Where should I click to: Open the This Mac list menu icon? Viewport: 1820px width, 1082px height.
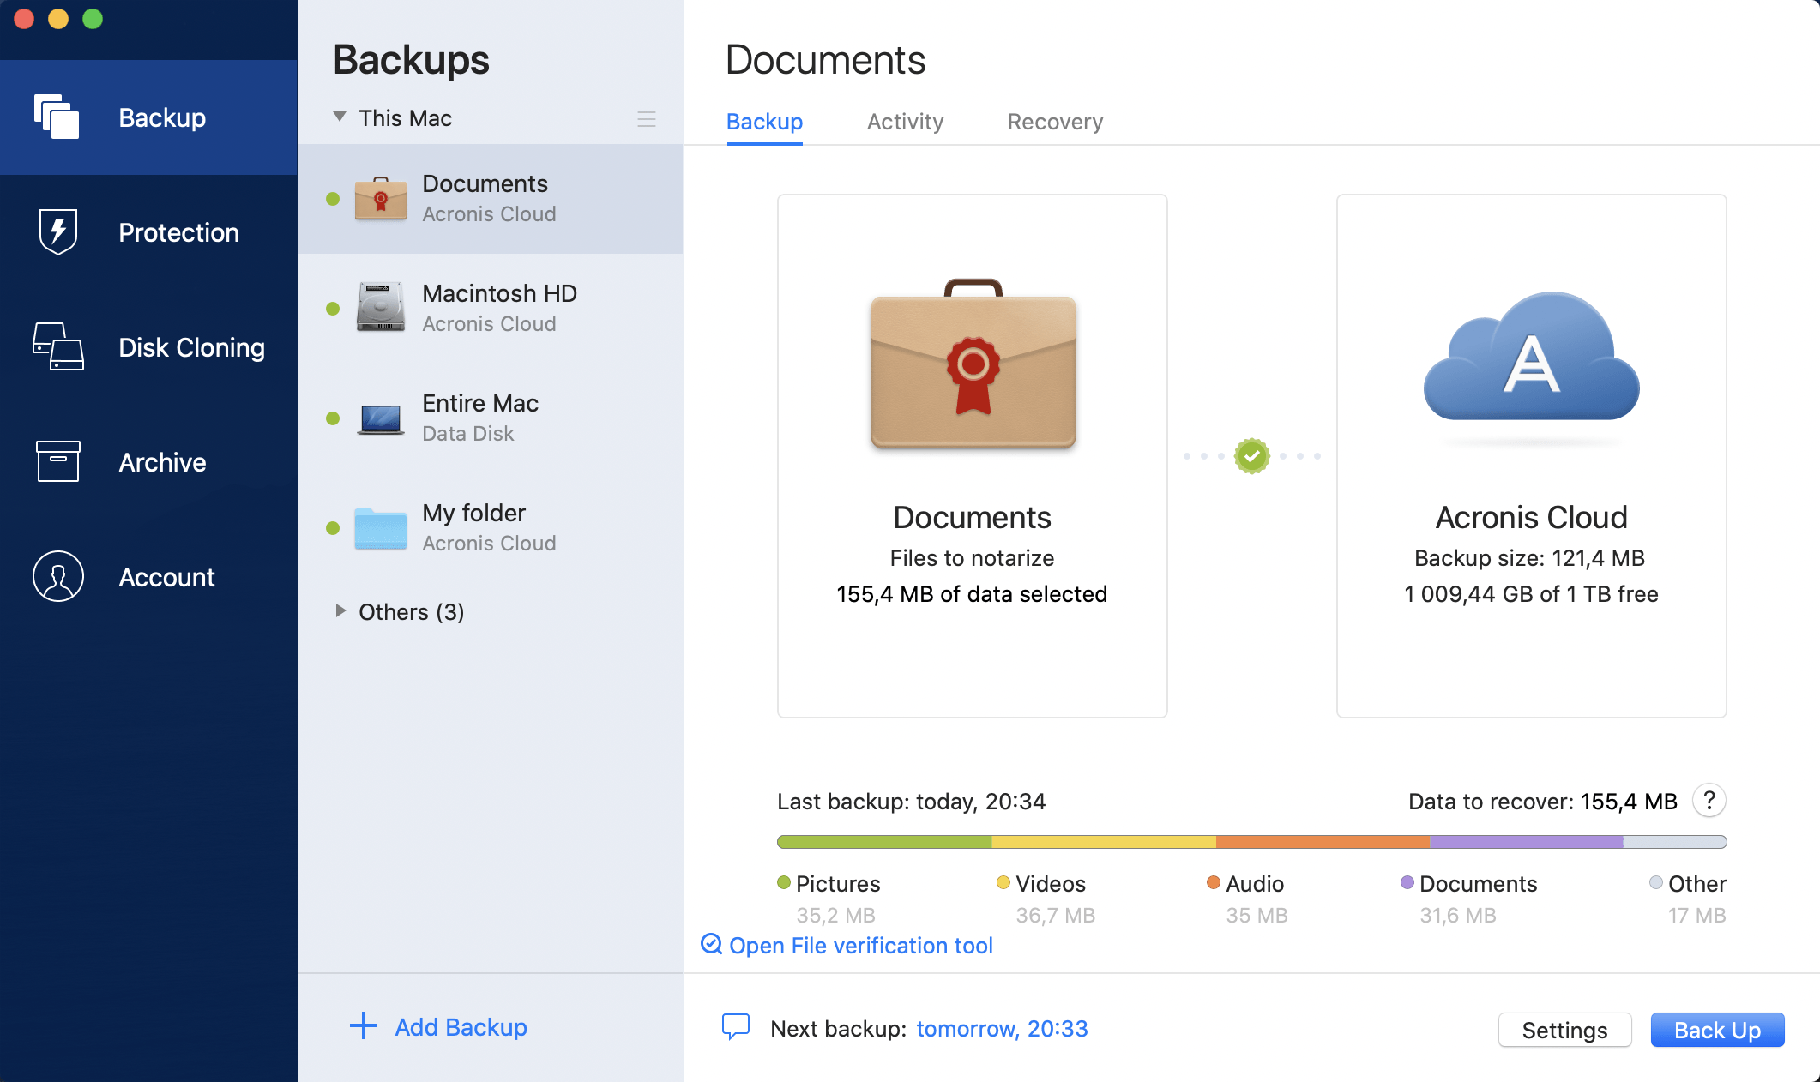click(x=647, y=119)
